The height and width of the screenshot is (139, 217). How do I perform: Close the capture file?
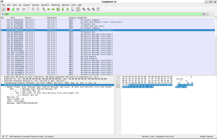click(33, 9)
